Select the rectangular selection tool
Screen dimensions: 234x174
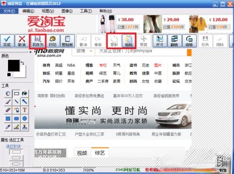pyautogui.click(x=16, y=93)
